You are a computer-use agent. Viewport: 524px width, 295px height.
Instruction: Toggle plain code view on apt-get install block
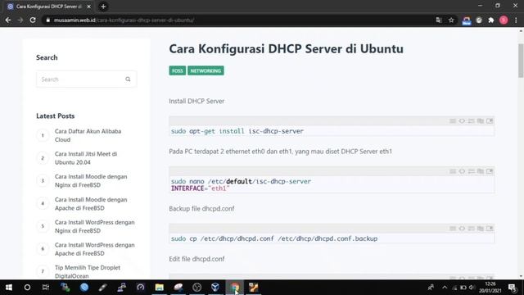pyautogui.click(x=462, y=121)
